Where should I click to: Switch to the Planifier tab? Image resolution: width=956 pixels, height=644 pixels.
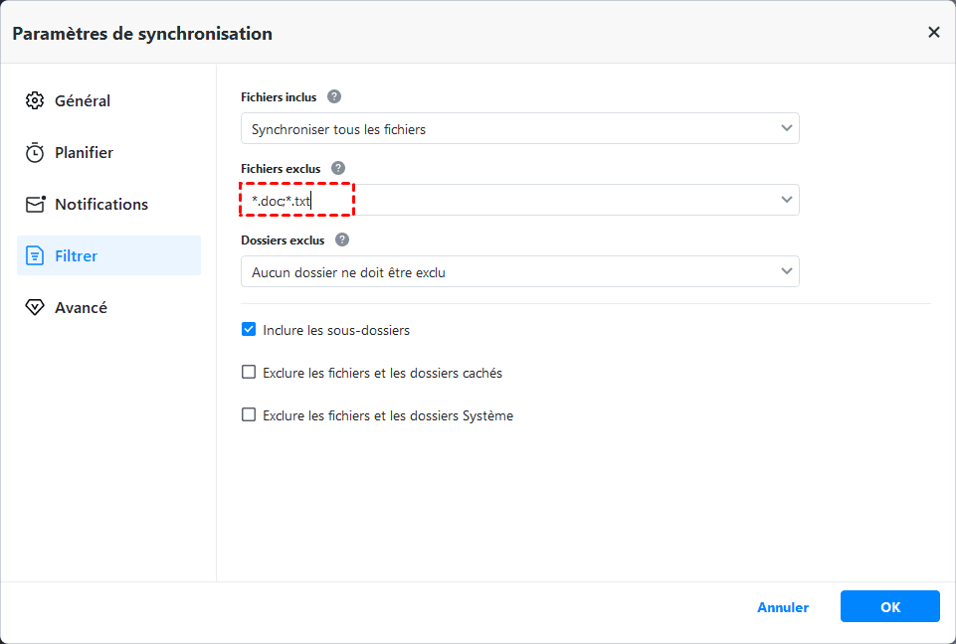point(84,153)
